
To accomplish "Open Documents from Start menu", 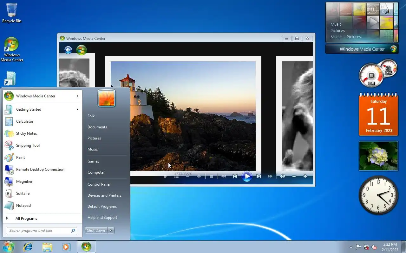I will [97, 127].
